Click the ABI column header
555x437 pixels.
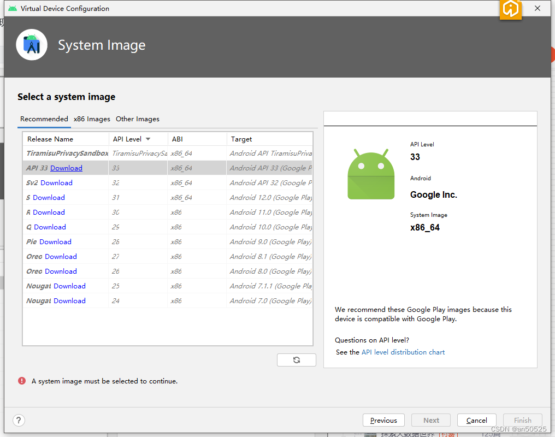click(178, 139)
